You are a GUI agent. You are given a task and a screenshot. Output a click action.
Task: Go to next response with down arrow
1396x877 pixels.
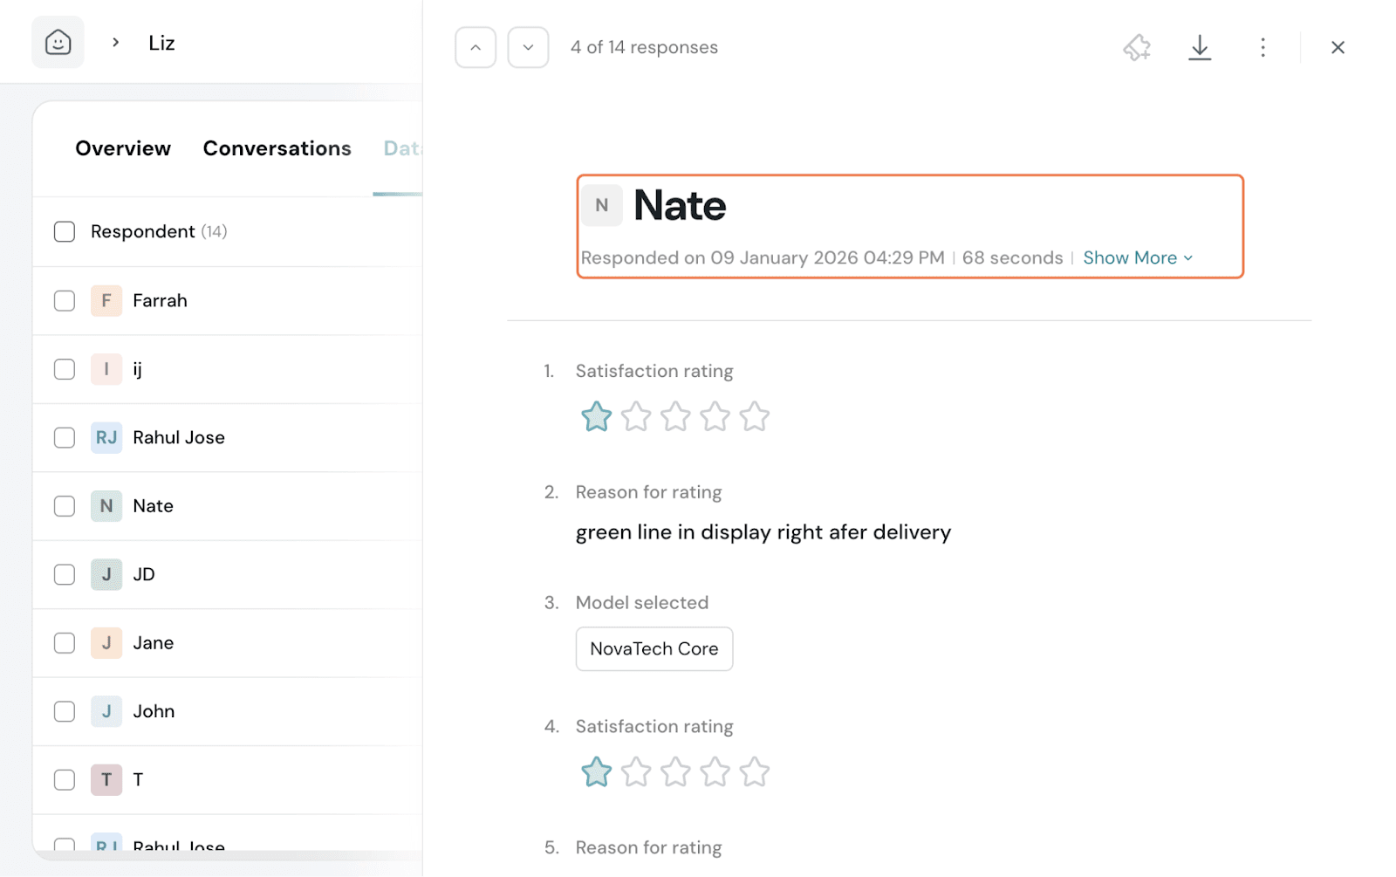point(528,47)
